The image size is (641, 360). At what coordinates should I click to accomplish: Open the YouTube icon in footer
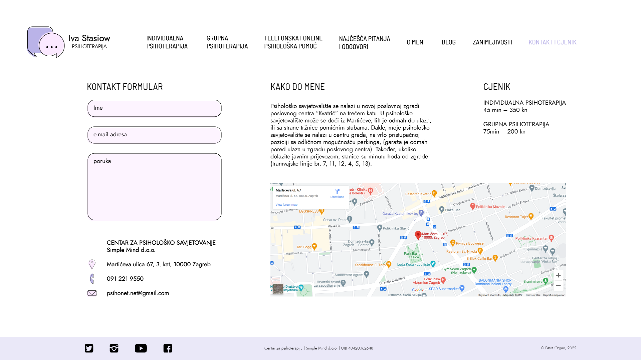(x=141, y=348)
